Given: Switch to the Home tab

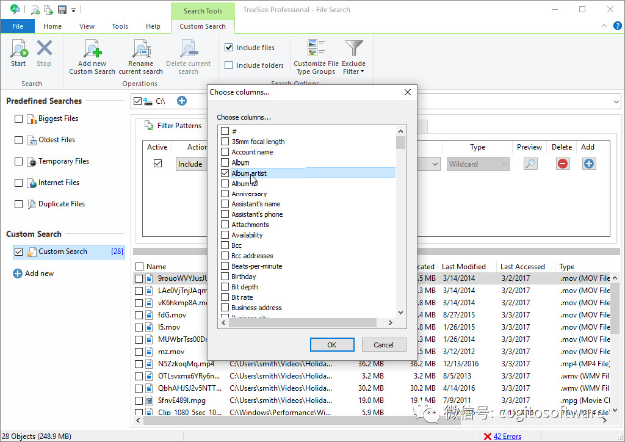Looking at the screenshot, I should (52, 26).
